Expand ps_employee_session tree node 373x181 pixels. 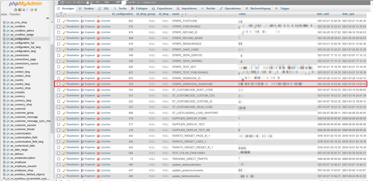[x=4, y=166]
